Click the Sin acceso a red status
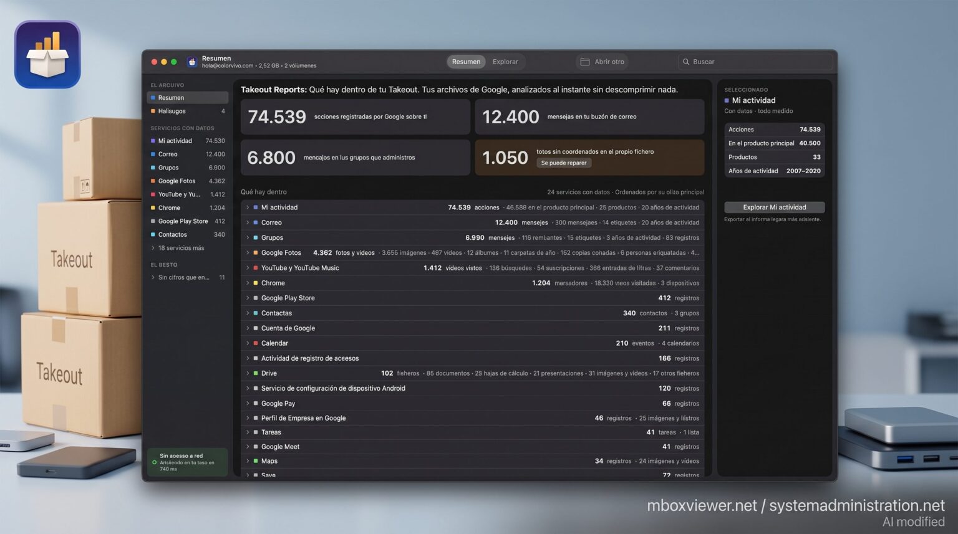 point(187,462)
